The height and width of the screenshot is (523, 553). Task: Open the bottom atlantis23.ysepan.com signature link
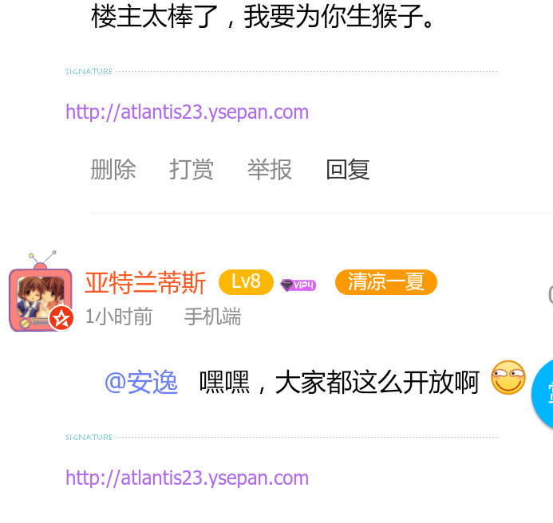pyautogui.click(x=187, y=478)
